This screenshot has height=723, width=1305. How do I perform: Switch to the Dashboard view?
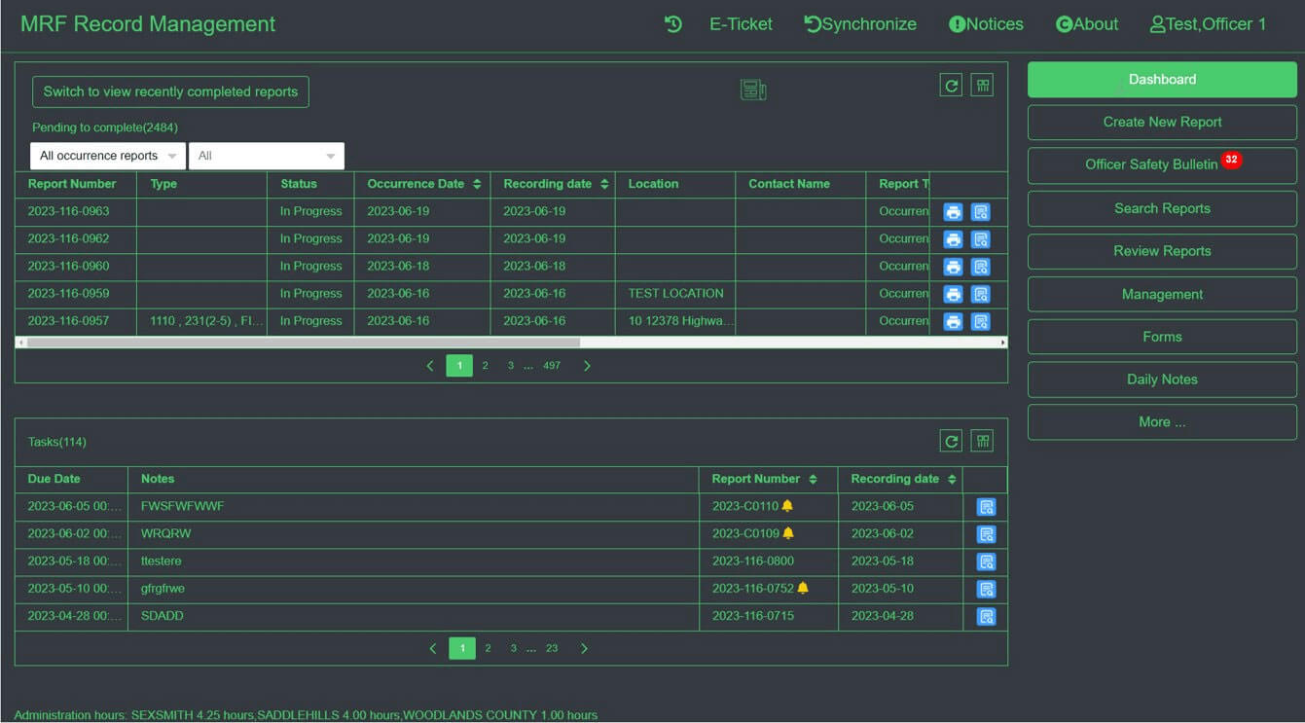pos(1161,79)
